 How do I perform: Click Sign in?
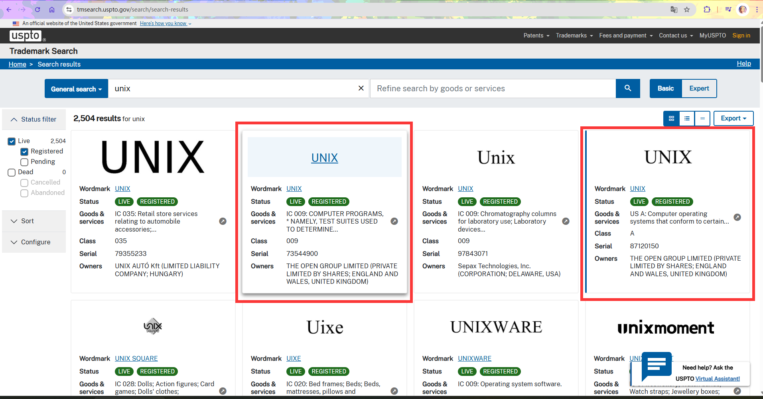pos(741,35)
